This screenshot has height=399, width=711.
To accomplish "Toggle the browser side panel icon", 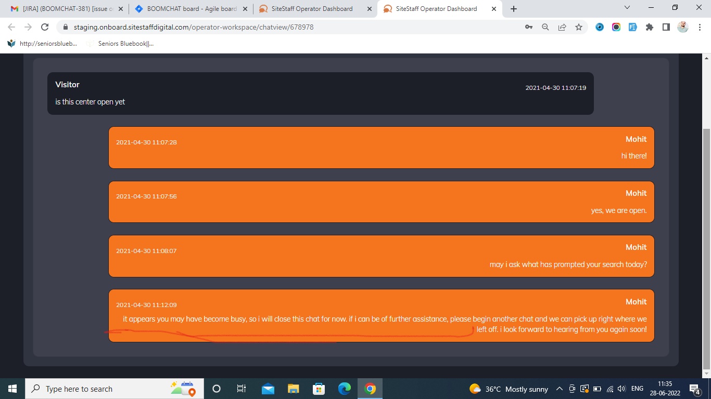I will pos(666,27).
